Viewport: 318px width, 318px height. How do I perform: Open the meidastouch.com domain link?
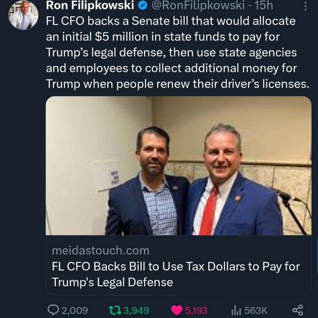[100, 250]
